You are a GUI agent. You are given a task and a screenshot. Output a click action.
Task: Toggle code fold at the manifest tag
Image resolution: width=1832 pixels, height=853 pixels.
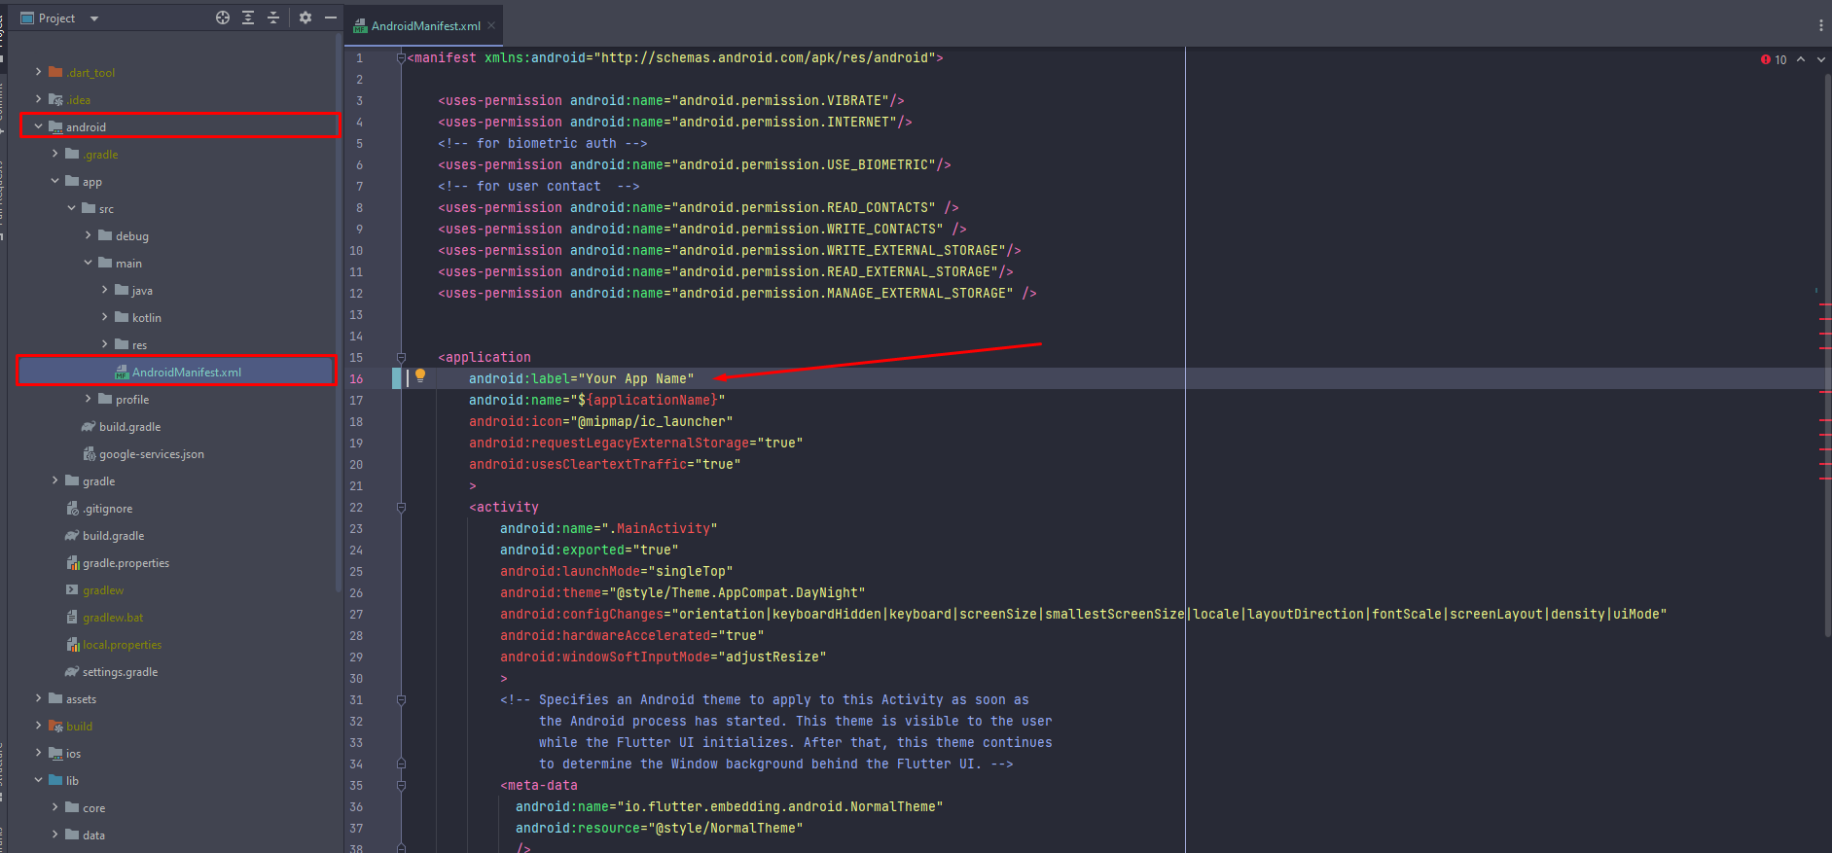point(401,58)
